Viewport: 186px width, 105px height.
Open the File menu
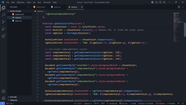pos(8,2)
